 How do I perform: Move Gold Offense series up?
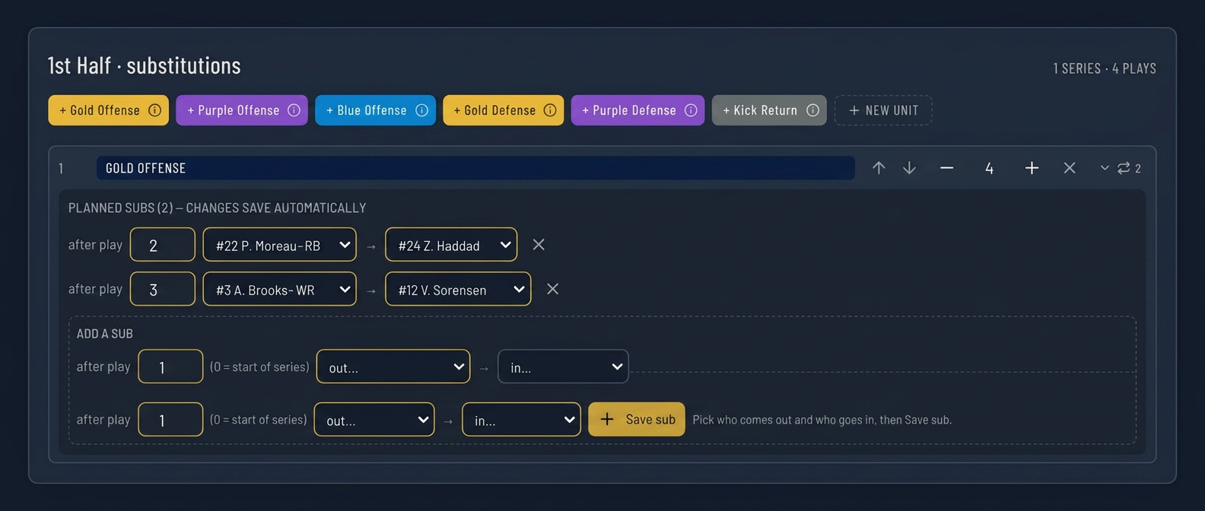(x=879, y=168)
